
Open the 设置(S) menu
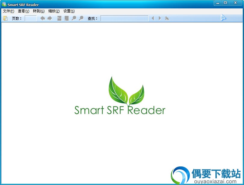(x=69, y=11)
